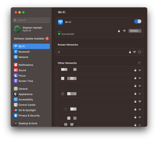The image size is (158, 141).
Task: Click the lock icon beside Details button
Action: point(119,31)
